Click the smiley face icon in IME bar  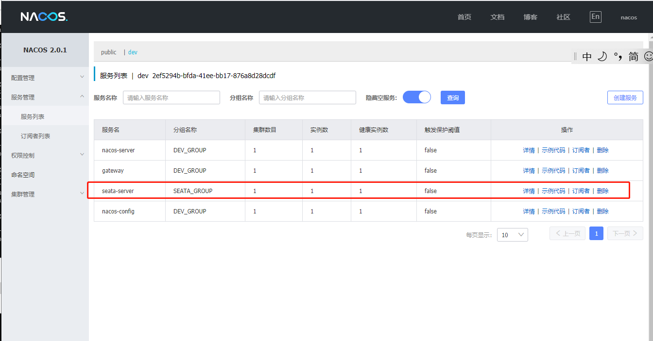coord(648,57)
